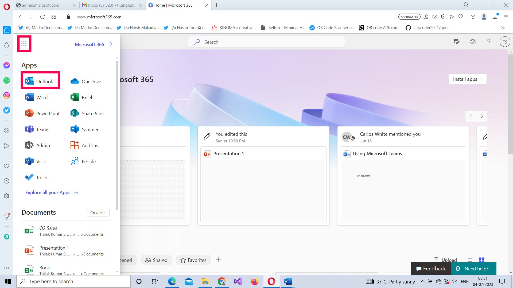Image resolution: width=513 pixels, height=288 pixels.
Task: Open QR Code Scanner bookmark
Action: click(x=332, y=28)
